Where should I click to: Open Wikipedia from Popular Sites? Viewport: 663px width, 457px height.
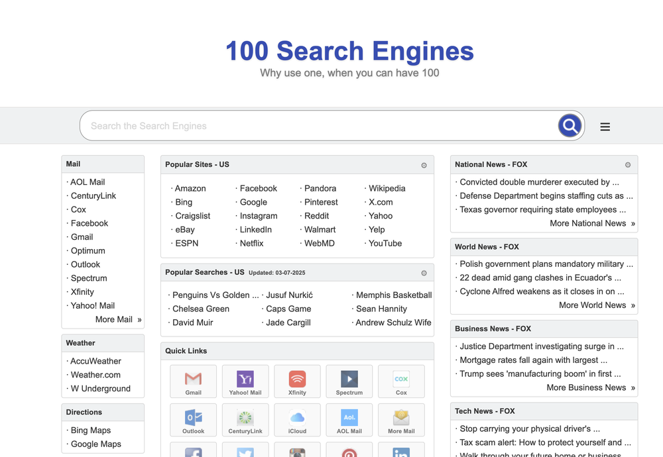386,188
